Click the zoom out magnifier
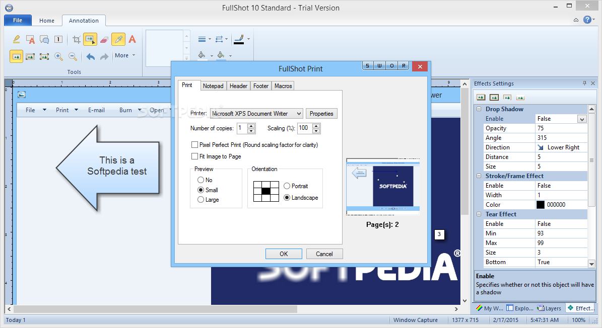 coord(73,56)
